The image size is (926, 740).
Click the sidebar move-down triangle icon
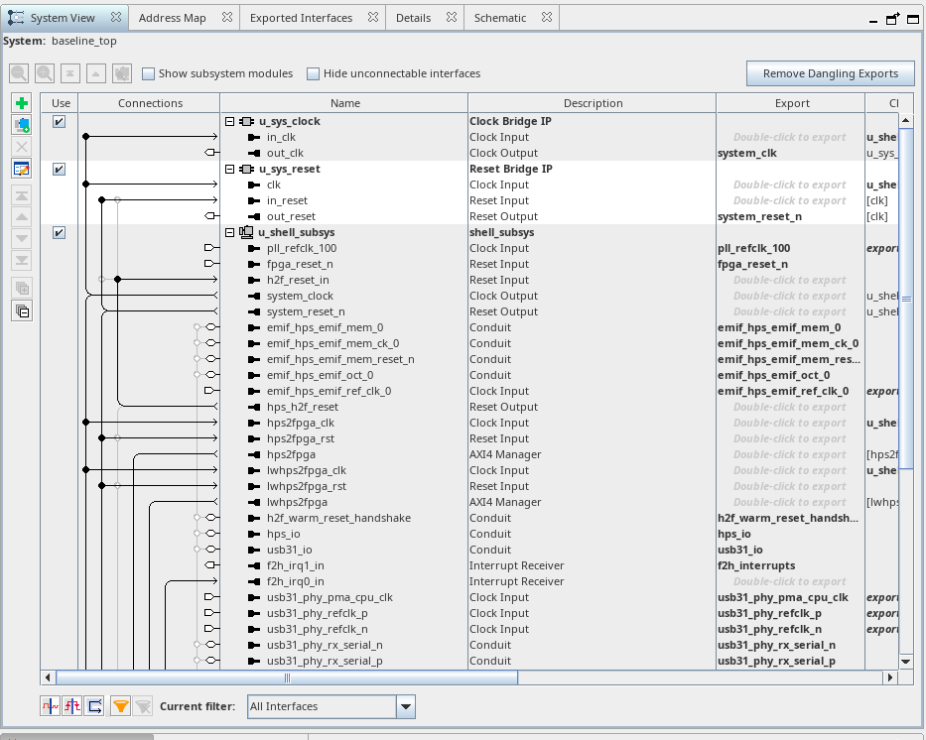[x=22, y=238]
